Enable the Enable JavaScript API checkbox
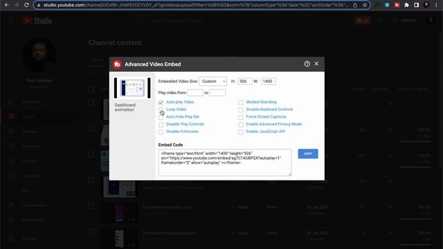 click(x=241, y=132)
